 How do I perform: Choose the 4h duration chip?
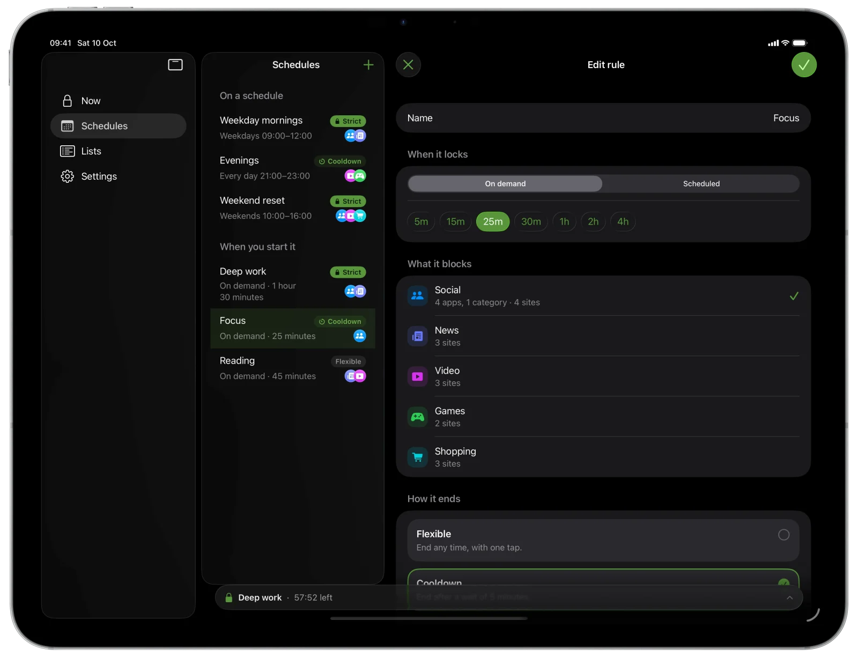point(623,221)
